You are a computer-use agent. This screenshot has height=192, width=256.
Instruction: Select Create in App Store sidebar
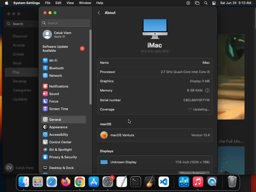[x=18, y=54]
